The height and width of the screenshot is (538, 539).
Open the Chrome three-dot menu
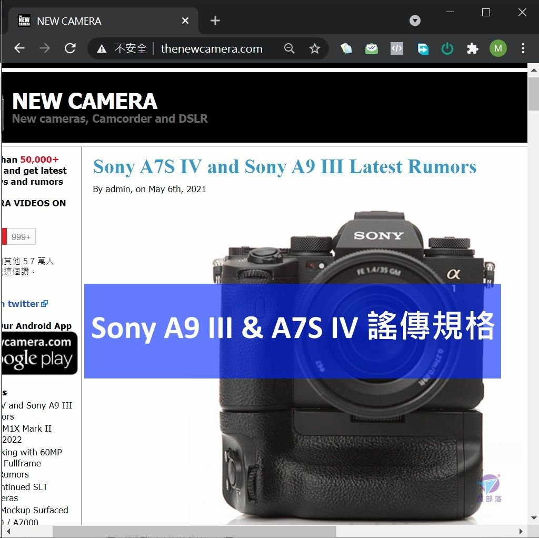523,48
